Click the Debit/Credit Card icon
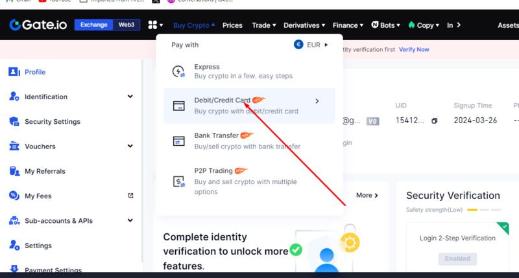This screenshot has height=278, width=519. point(179,106)
